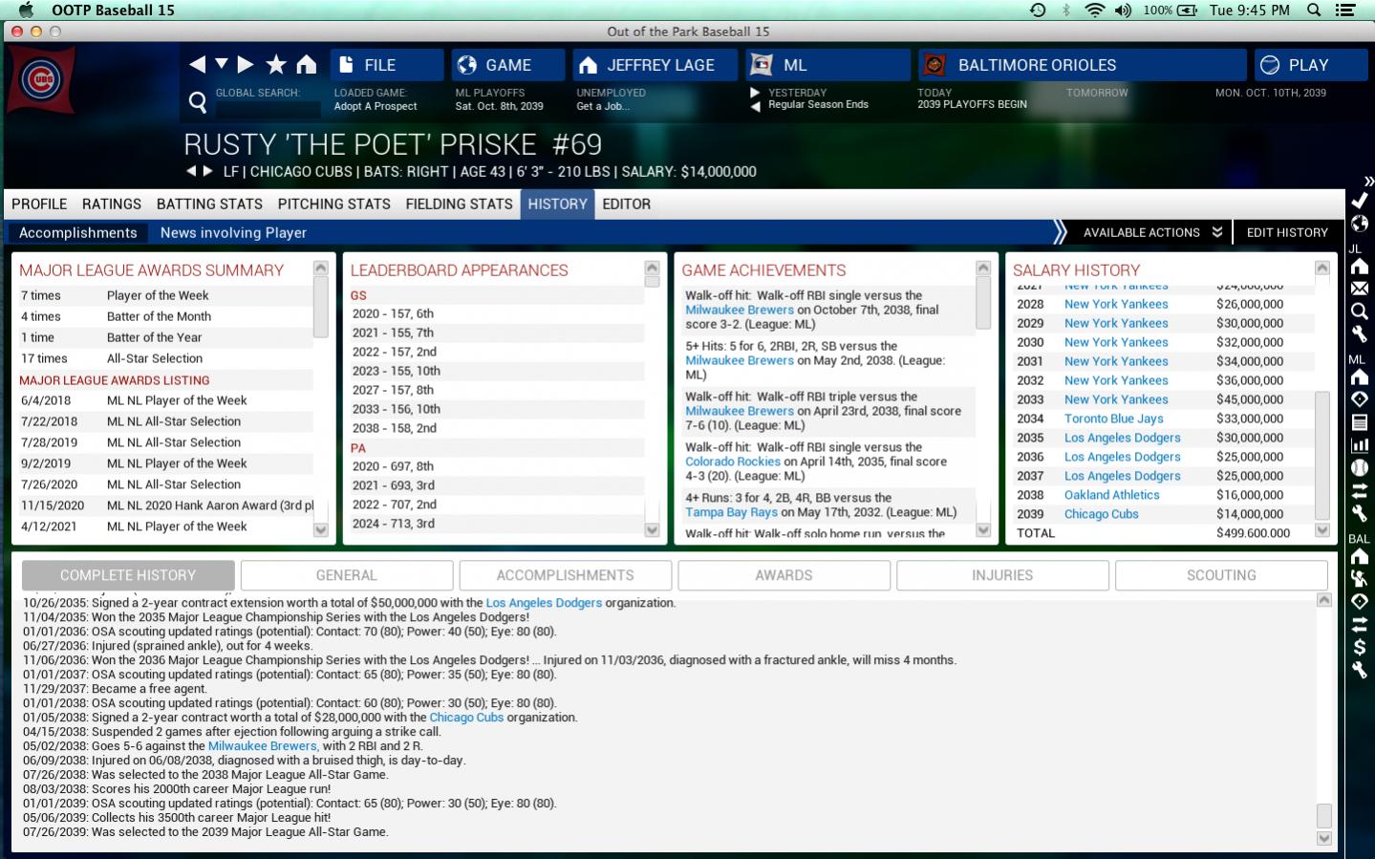This screenshot has width=1375, height=859.
Task: Click the magnifier icon under JL
Action: pos(1360,311)
